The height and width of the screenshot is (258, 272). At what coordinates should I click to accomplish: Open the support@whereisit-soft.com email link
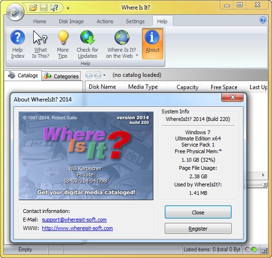[x=74, y=220]
